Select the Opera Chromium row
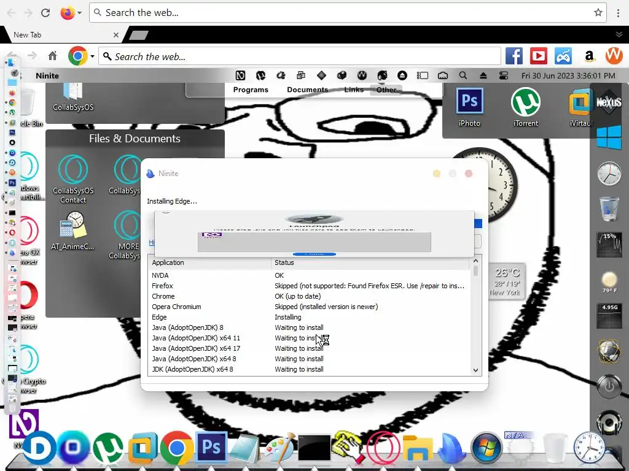The width and height of the screenshot is (629, 471). (x=310, y=307)
